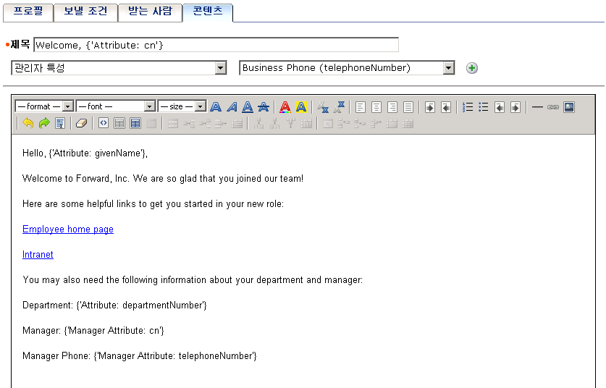Apply italic formatting with the slanted A icon
606x388 pixels.
click(232, 106)
